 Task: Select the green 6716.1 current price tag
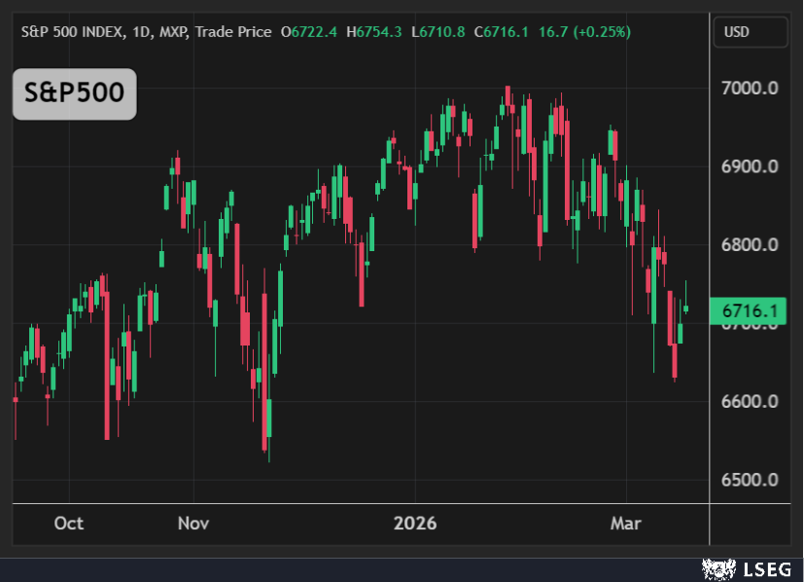pyautogui.click(x=749, y=311)
